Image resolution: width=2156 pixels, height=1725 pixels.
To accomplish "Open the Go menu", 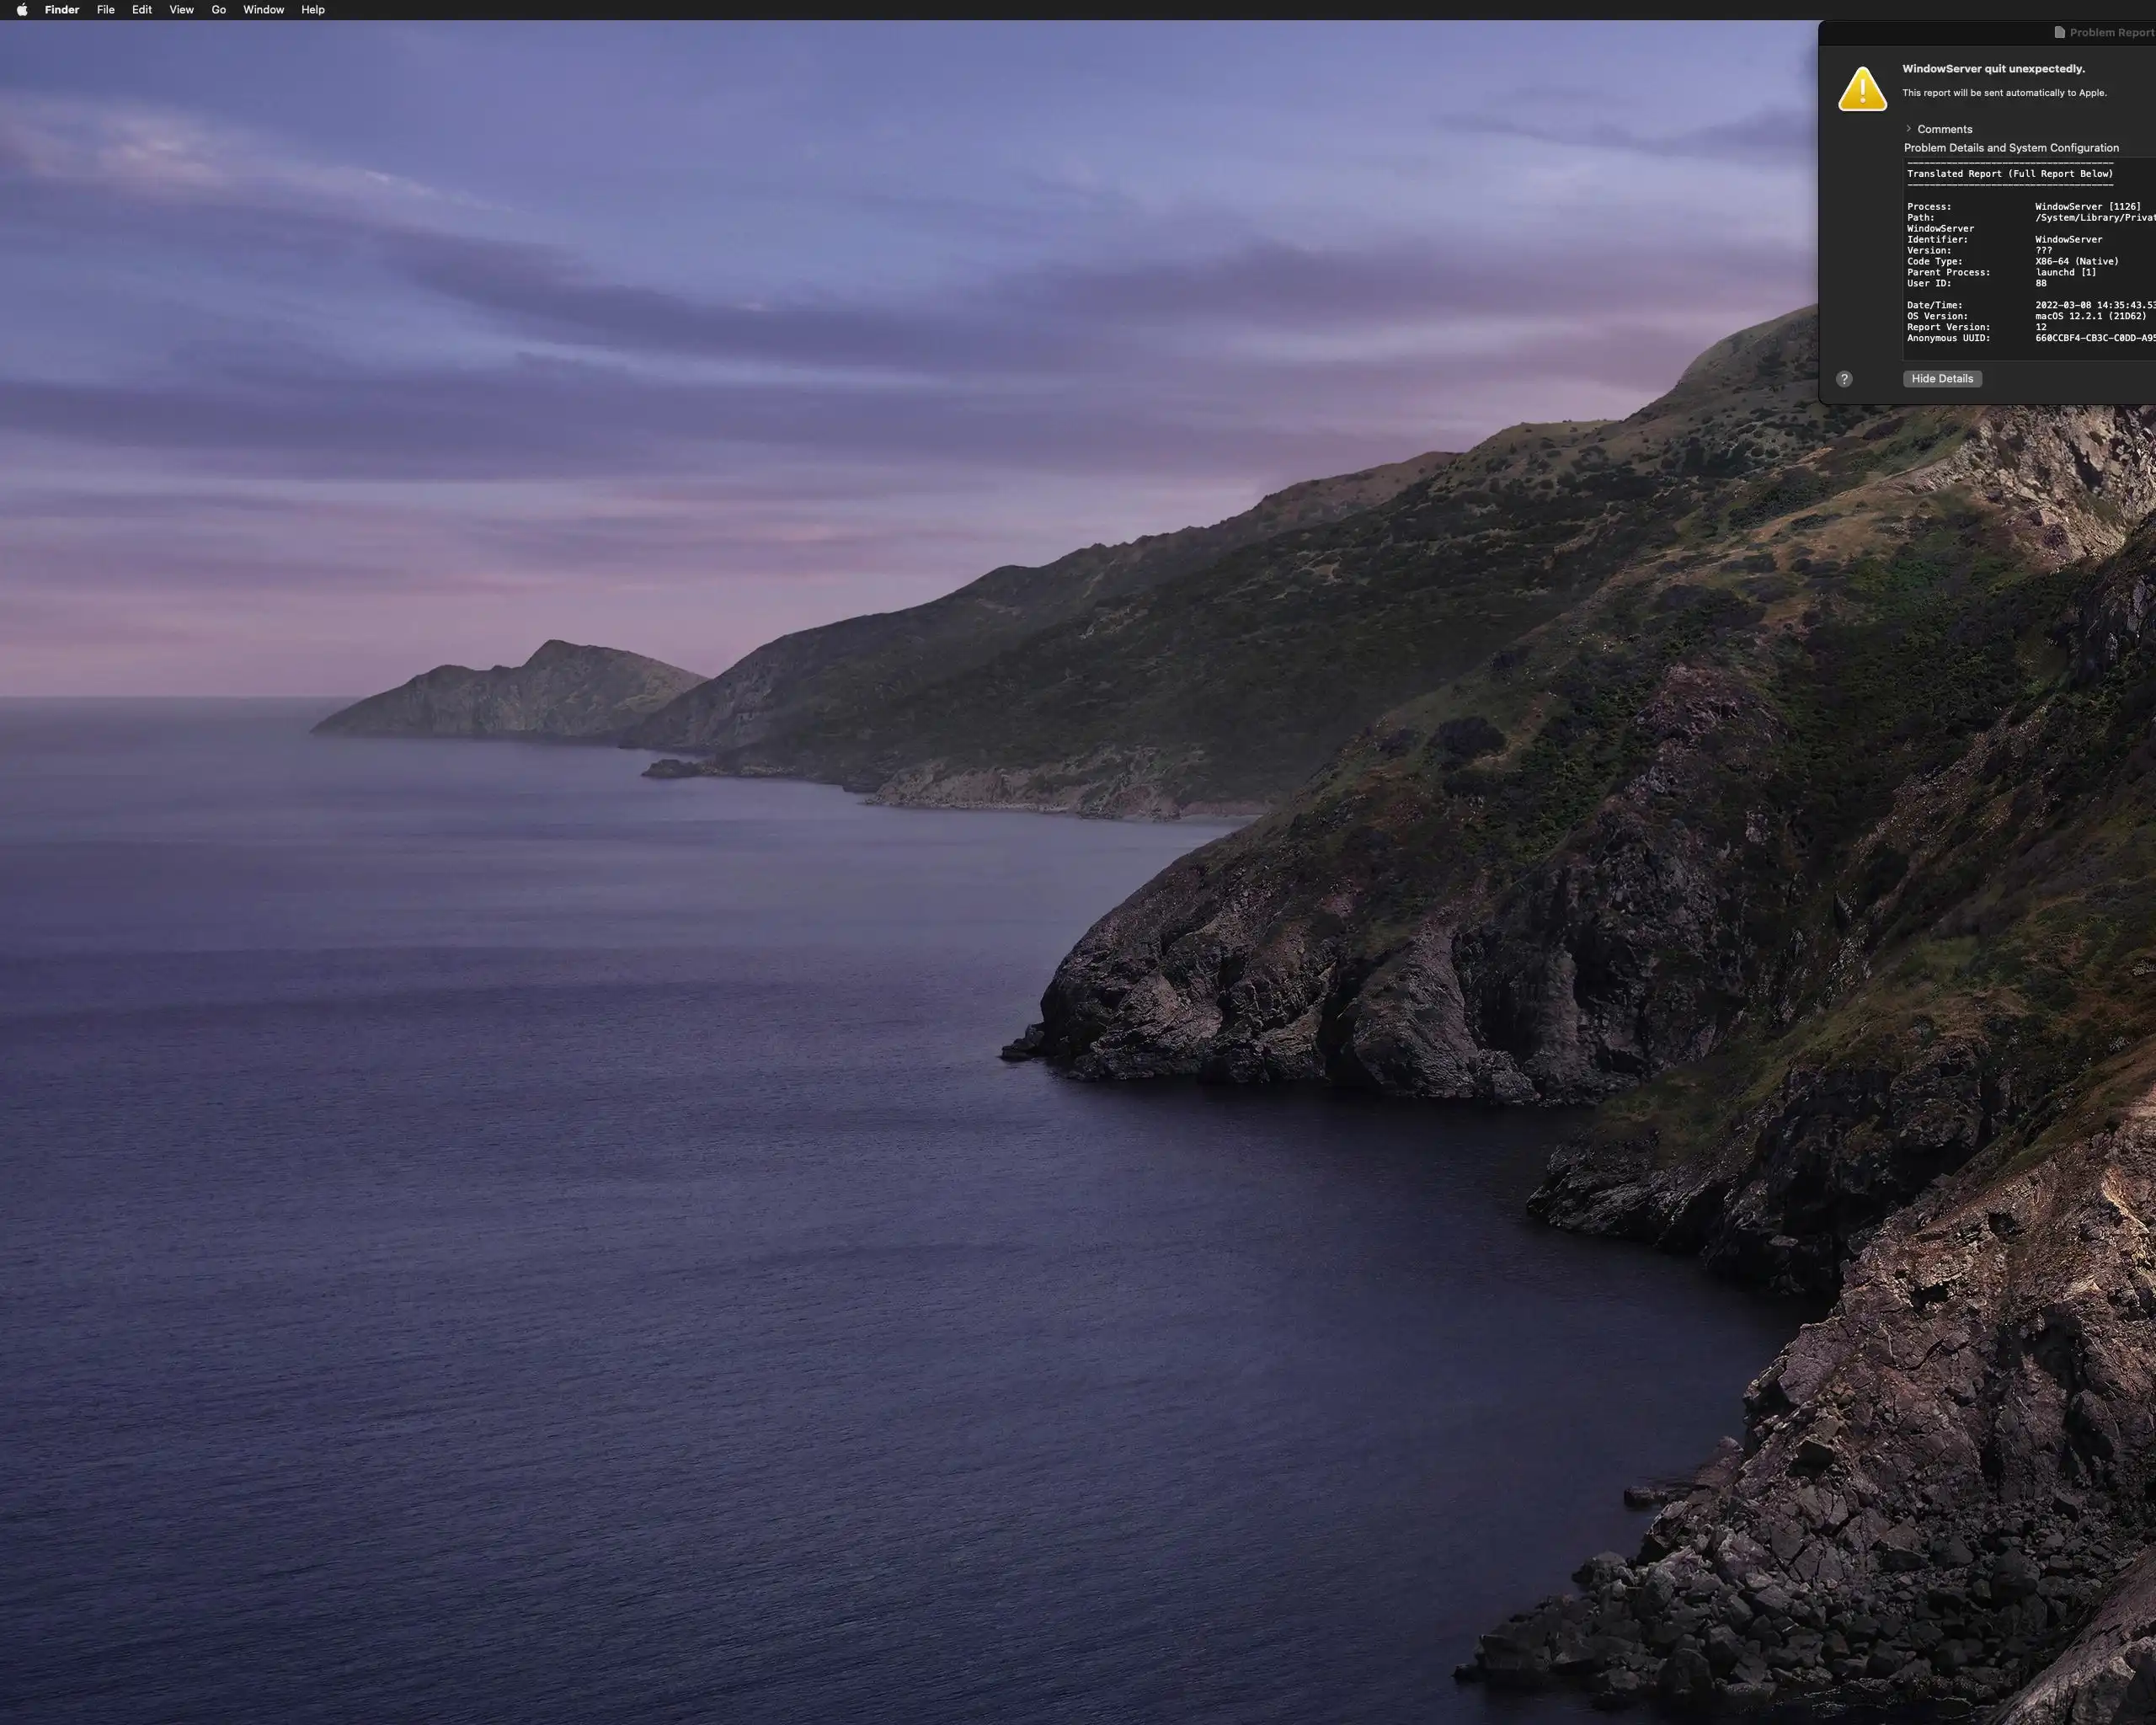I will coord(218,10).
